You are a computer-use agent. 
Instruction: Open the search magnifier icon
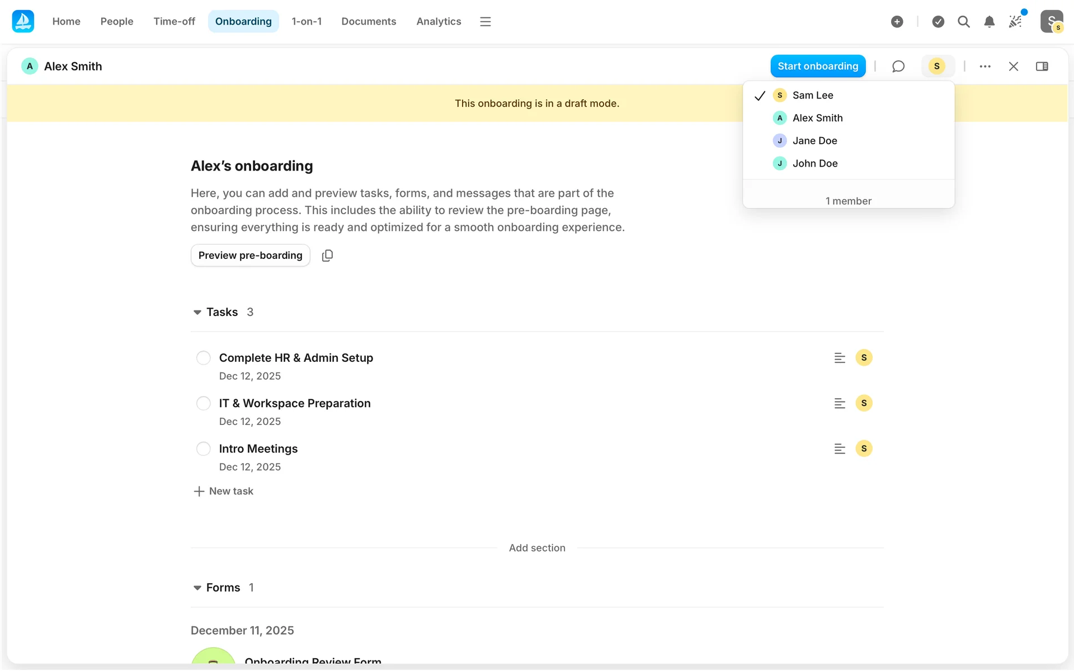[x=963, y=22]
